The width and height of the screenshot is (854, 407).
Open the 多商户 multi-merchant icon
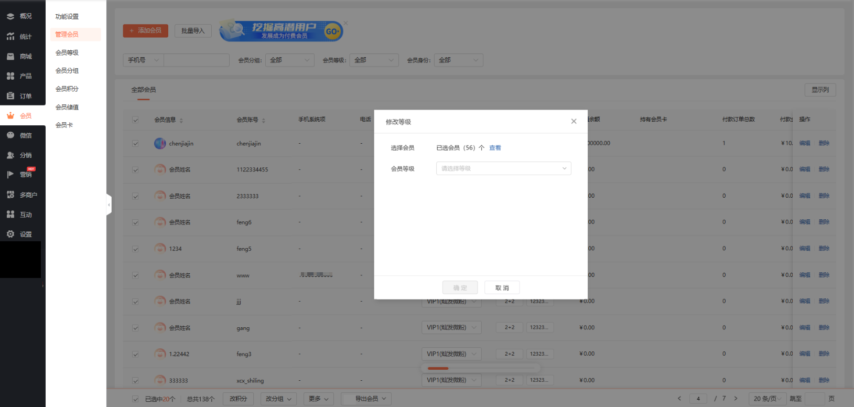click(x=10, y=195)
